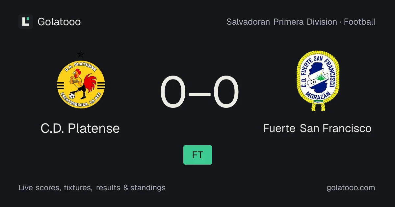Select the green FT status badge
Viewport: 395px width, 207px height.
pos(197,155)
